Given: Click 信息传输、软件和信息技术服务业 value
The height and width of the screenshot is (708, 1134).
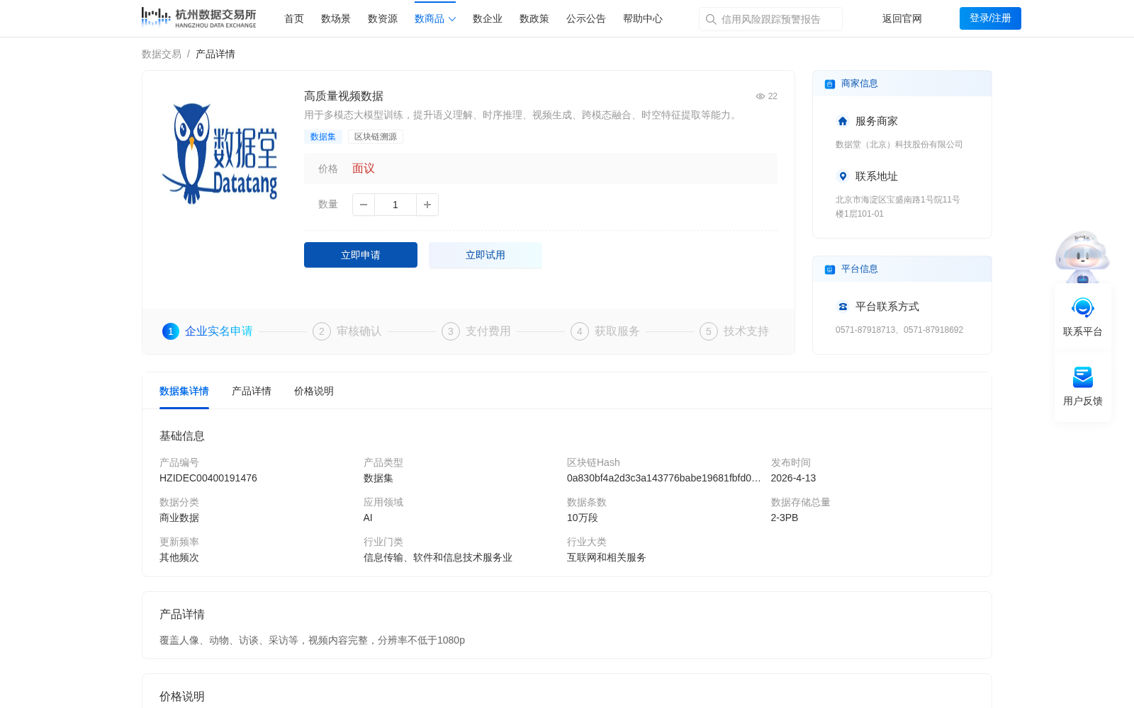Looking at the screenshot, I should pyautogui.click(x=438, y=557).
